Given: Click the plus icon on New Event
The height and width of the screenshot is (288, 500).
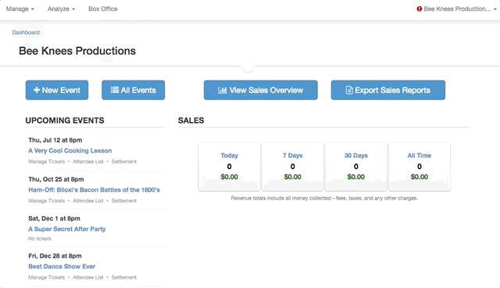Looking at the screenshot, I should tap(37, 90).
